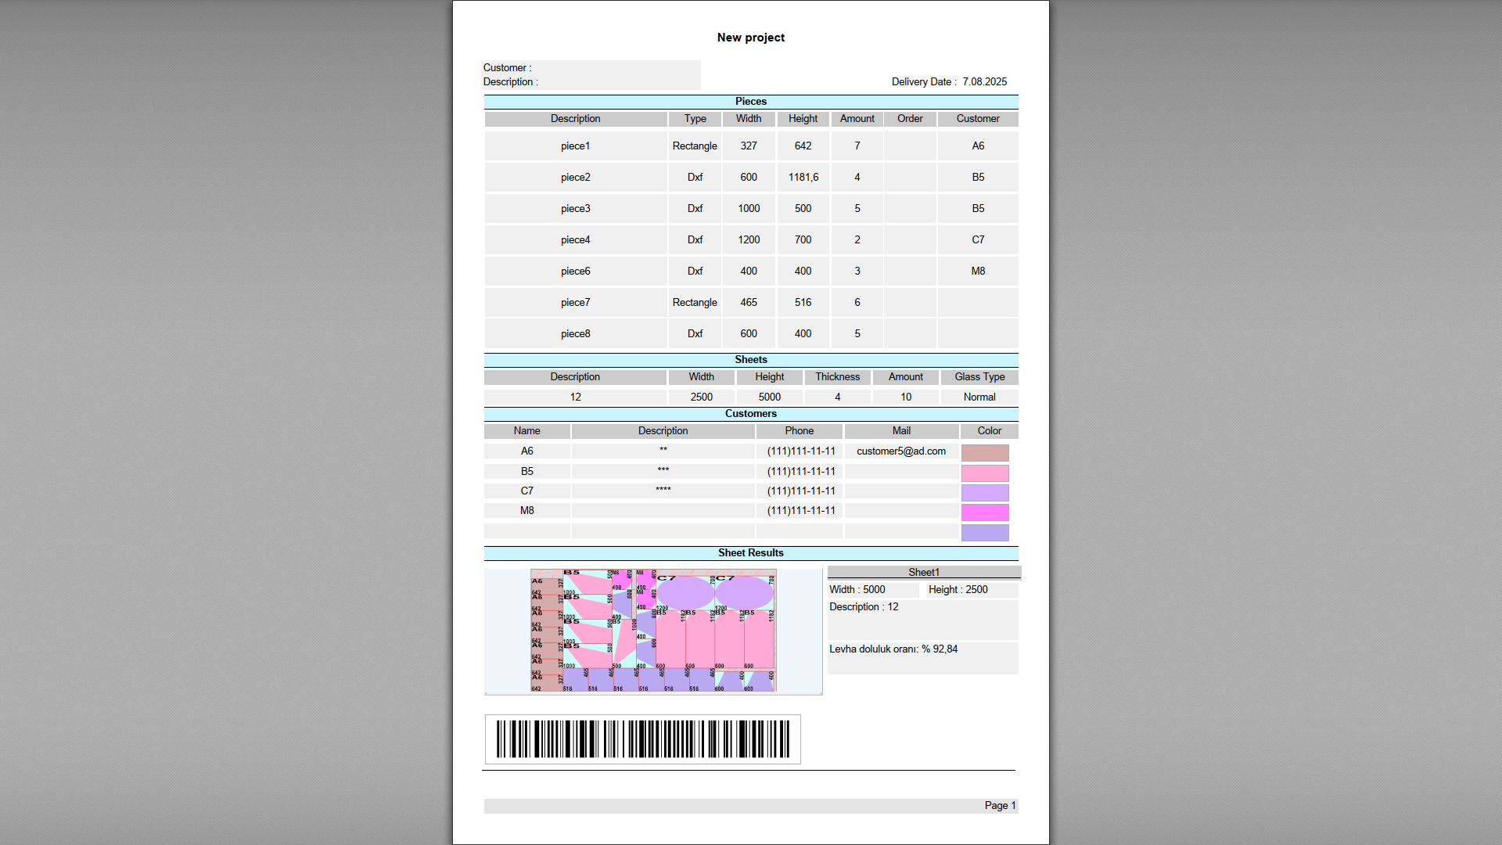Click the 'Glass Type' column header
The height and width of the screenshot is (845, 1502).
[979, 377]
